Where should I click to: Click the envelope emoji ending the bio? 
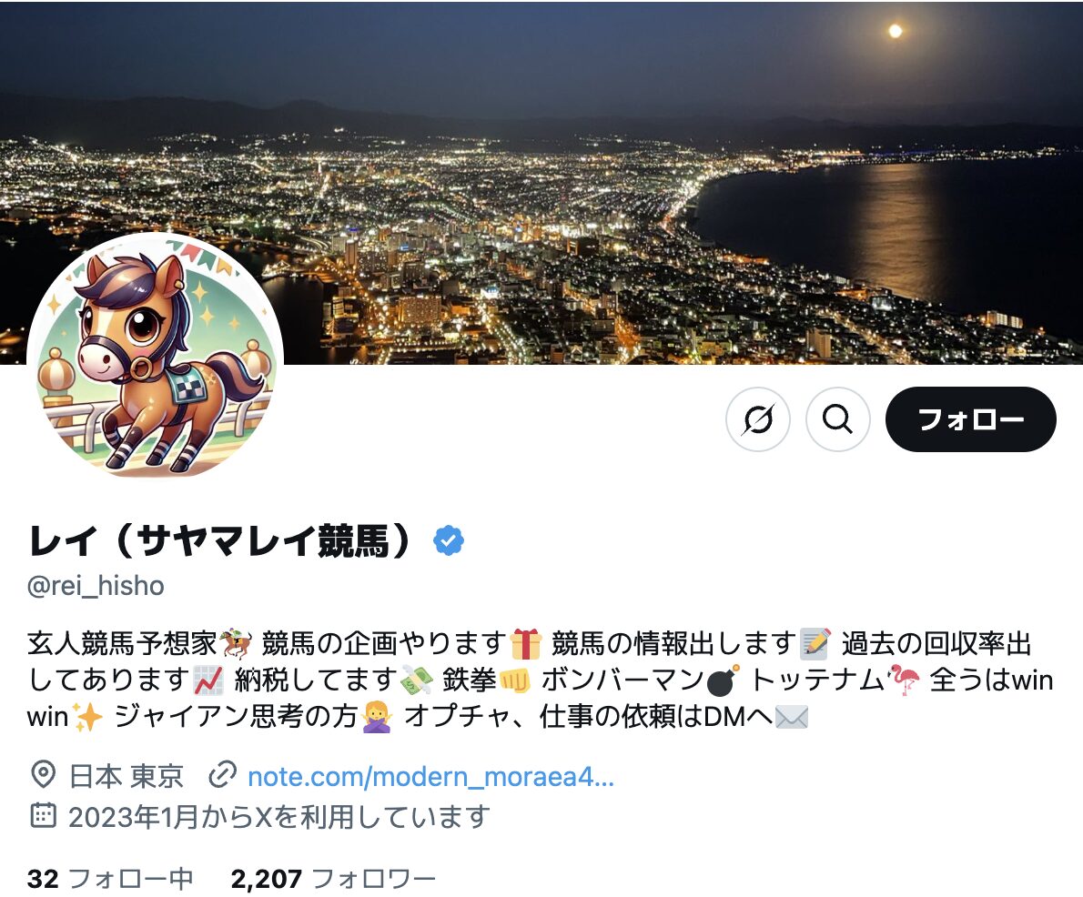pos(792,717)
